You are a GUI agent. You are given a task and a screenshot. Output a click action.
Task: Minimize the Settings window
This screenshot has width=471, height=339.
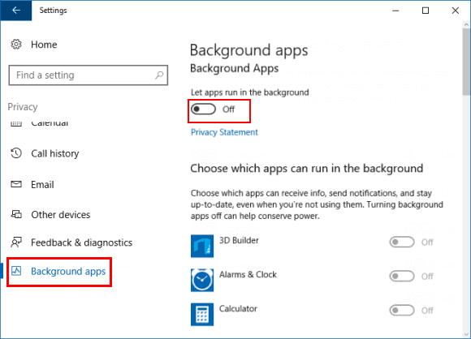[x=395, y=11]
